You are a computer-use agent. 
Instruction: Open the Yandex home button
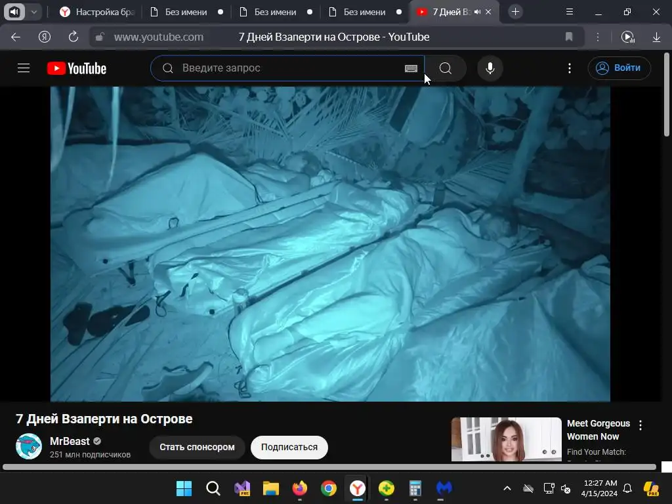tap(45, 37)
